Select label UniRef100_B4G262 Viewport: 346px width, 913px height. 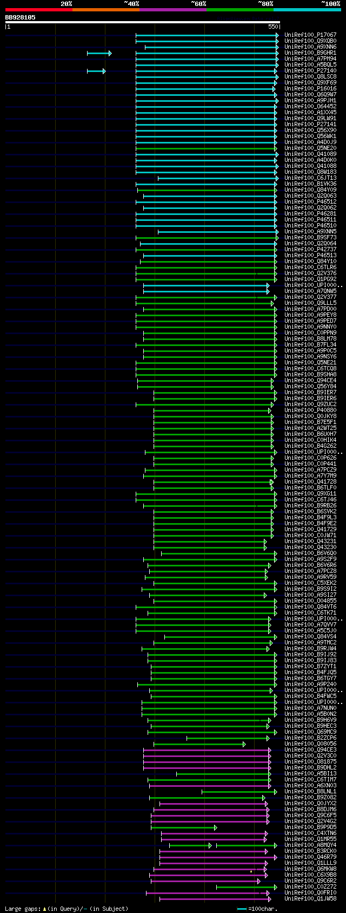[x=310, y=446]
